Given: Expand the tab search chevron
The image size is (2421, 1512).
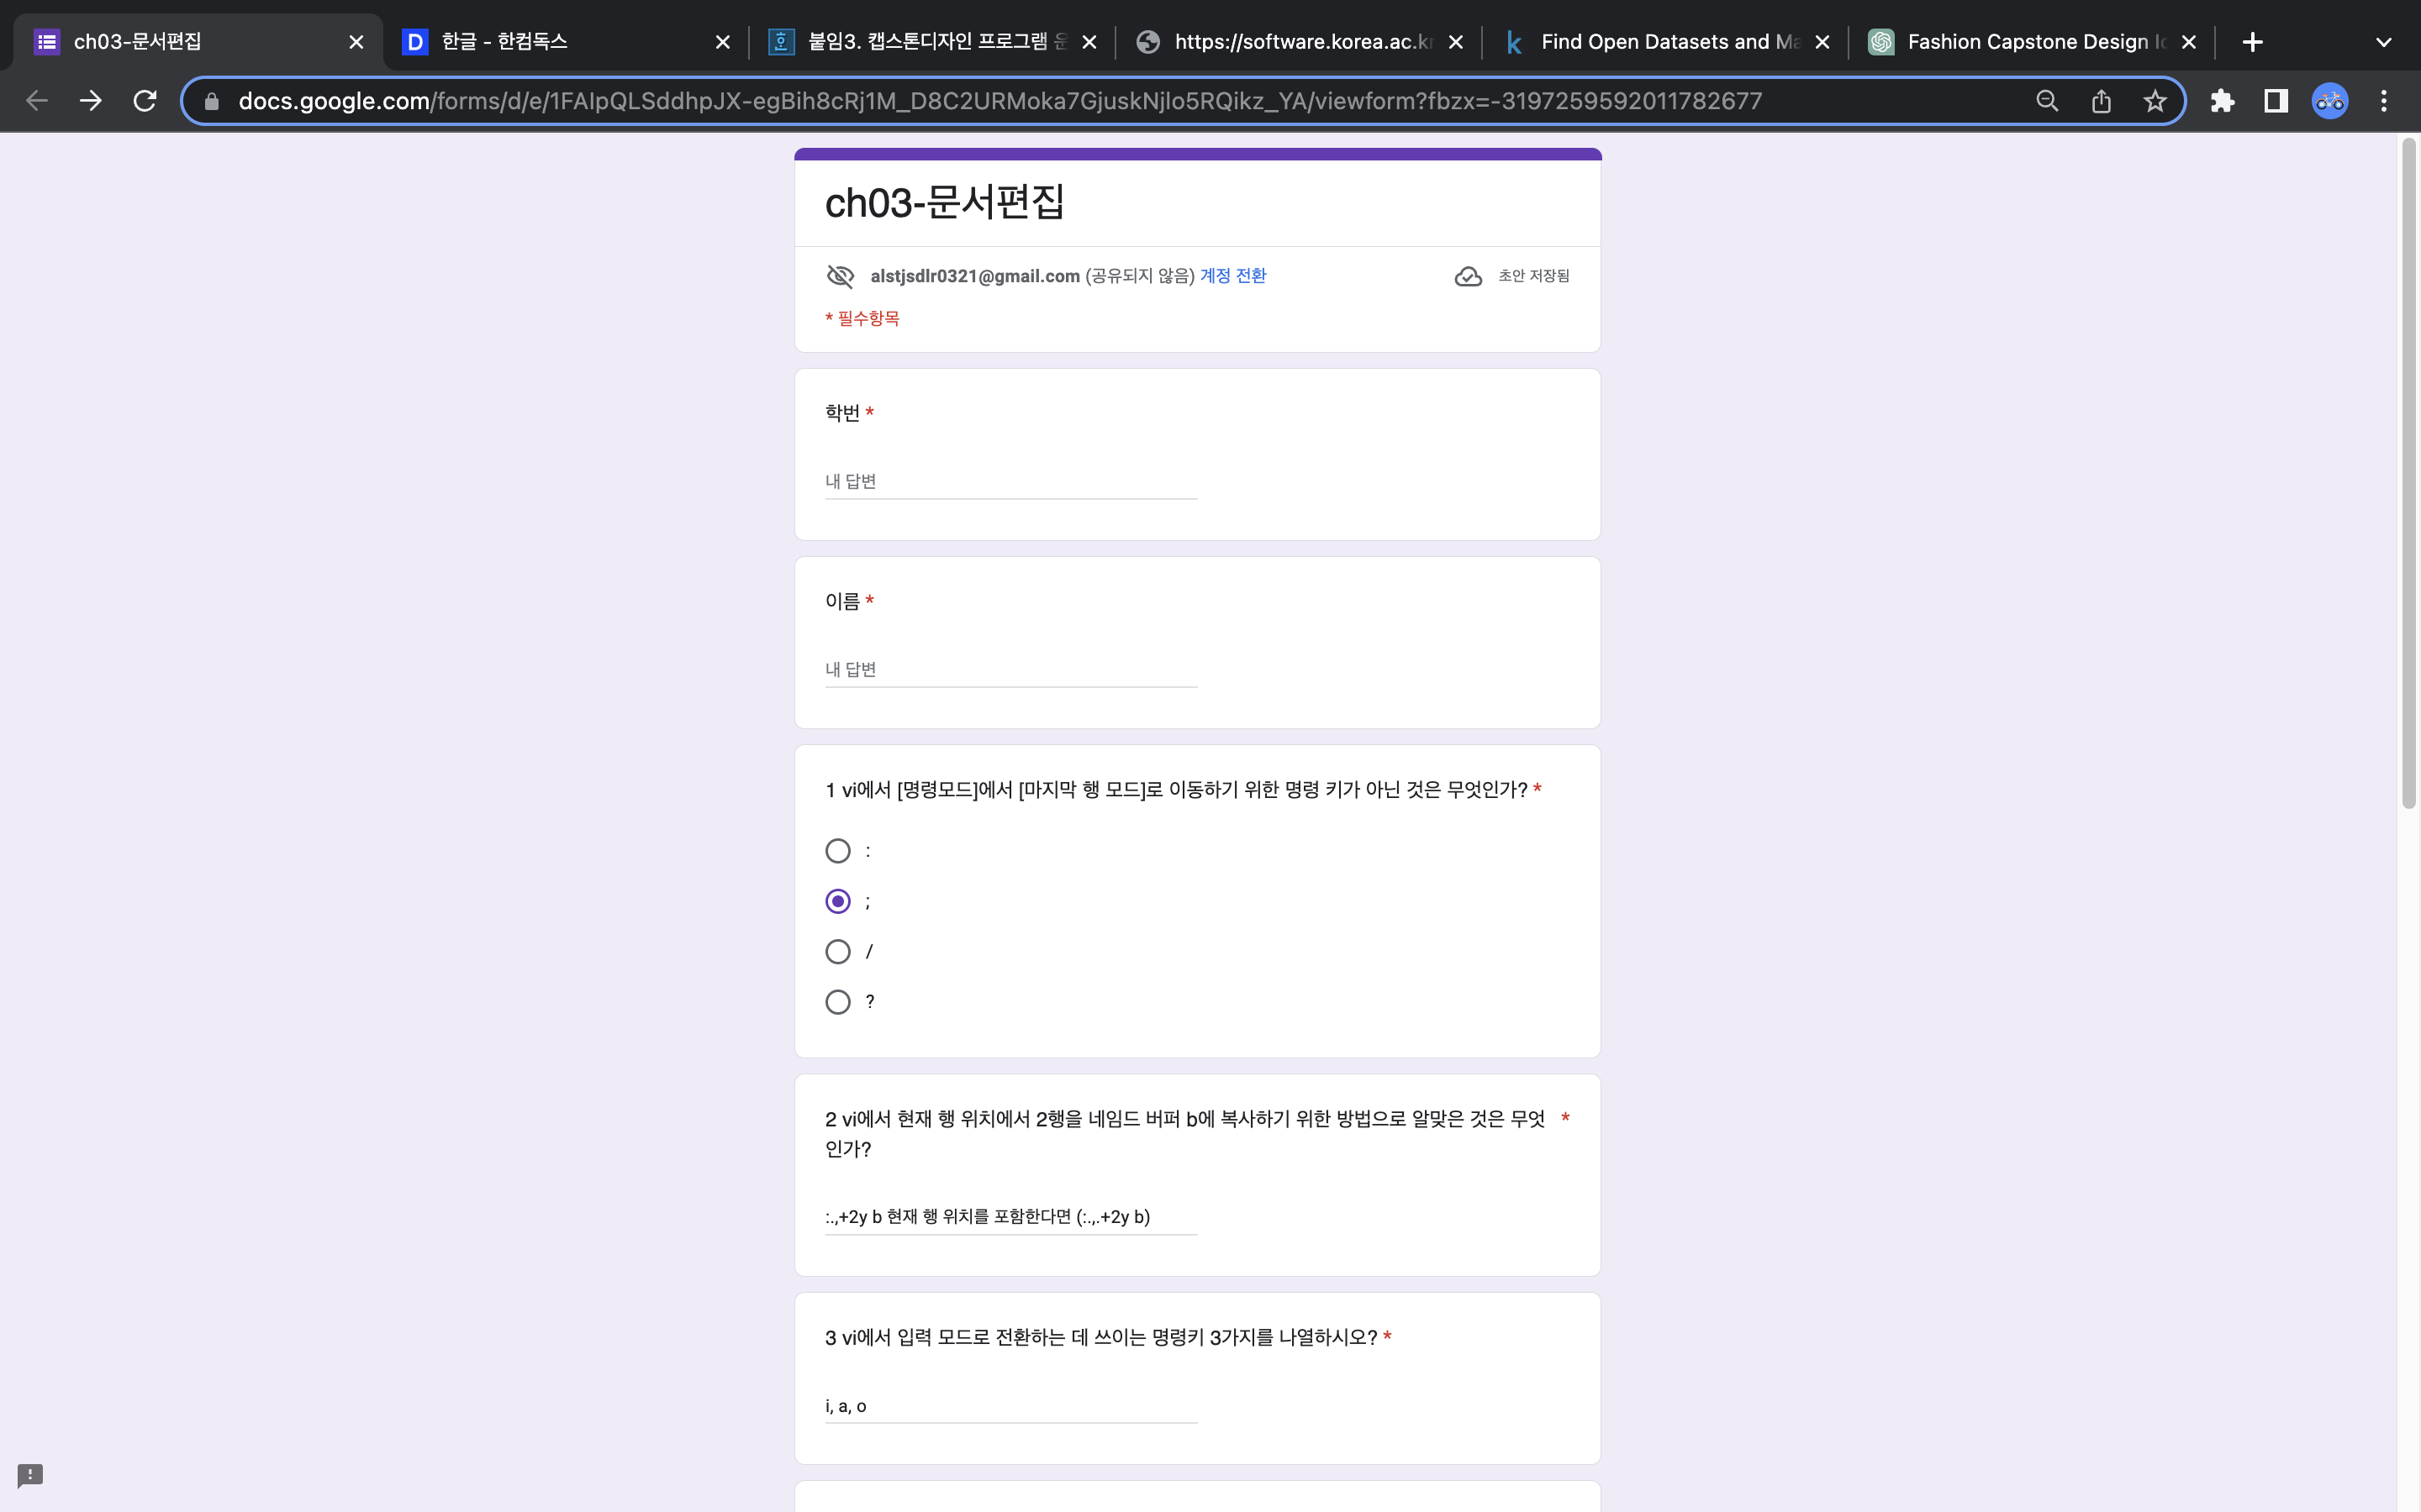Looking at the screenshot, I should point(2383,42).
